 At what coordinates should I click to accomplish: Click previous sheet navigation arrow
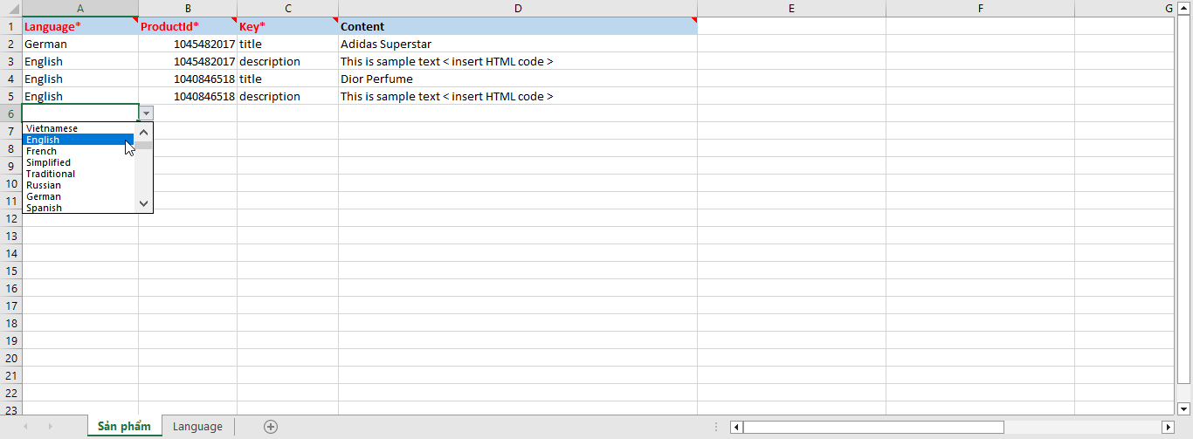[24, 427]
